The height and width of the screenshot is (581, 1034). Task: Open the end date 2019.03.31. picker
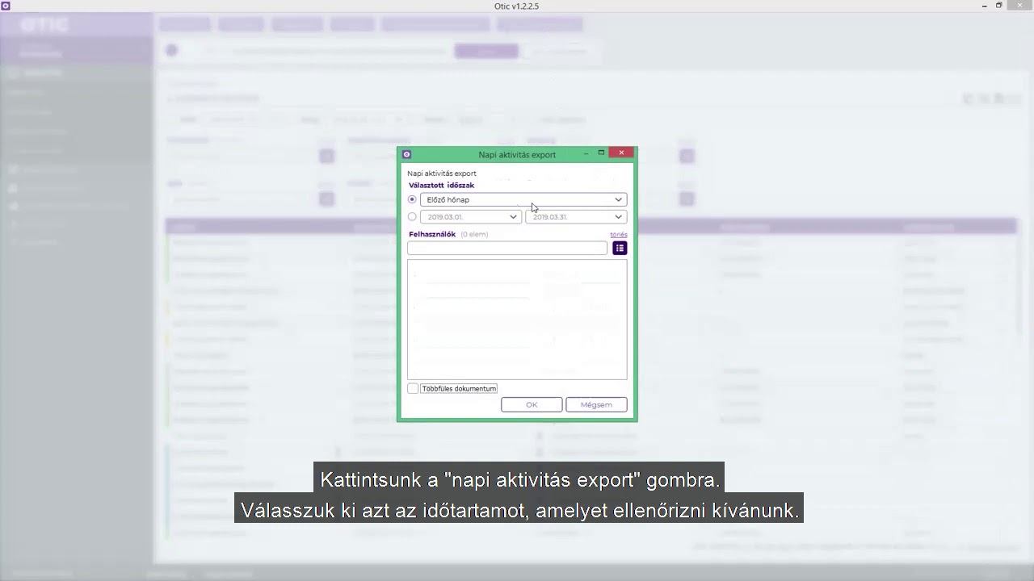(x=576, y=216)
